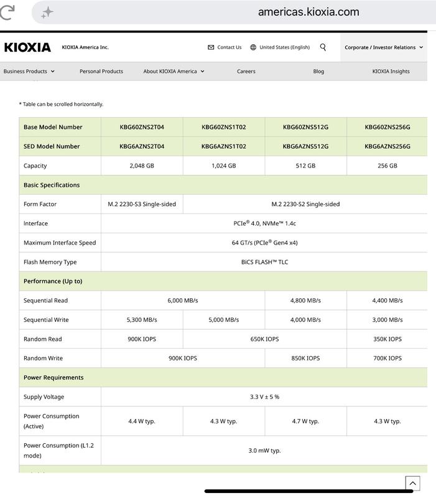Open the Contact Us link
The width and height of the screenshot is (436, 498).
pos(229,47)
